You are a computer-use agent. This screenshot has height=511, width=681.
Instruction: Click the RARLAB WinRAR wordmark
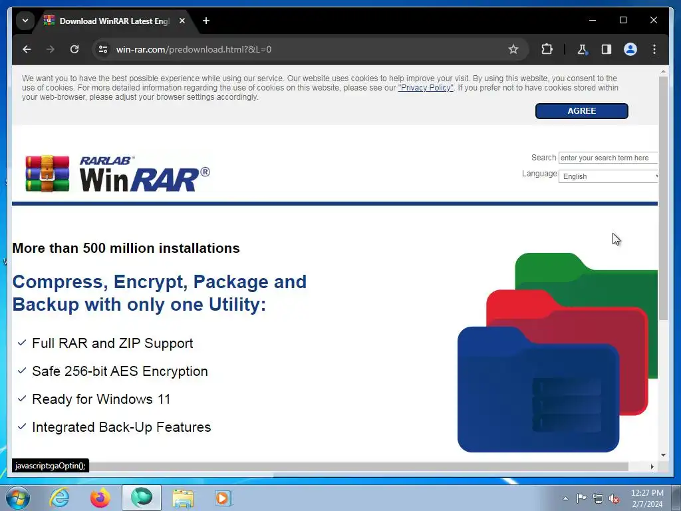tap(144, 174)
